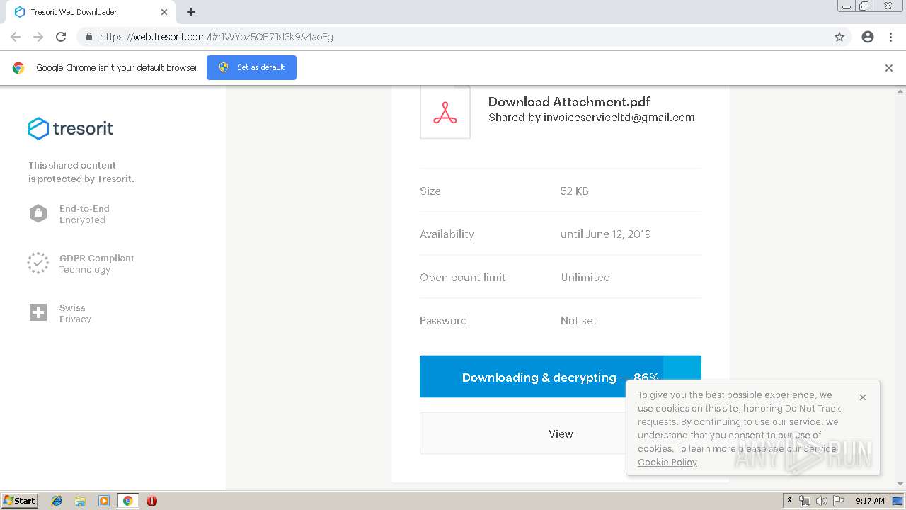The height and width of the screenshot is (510, 906).
Task: Open File Explorer from taskbar
Action: (80, 501)
